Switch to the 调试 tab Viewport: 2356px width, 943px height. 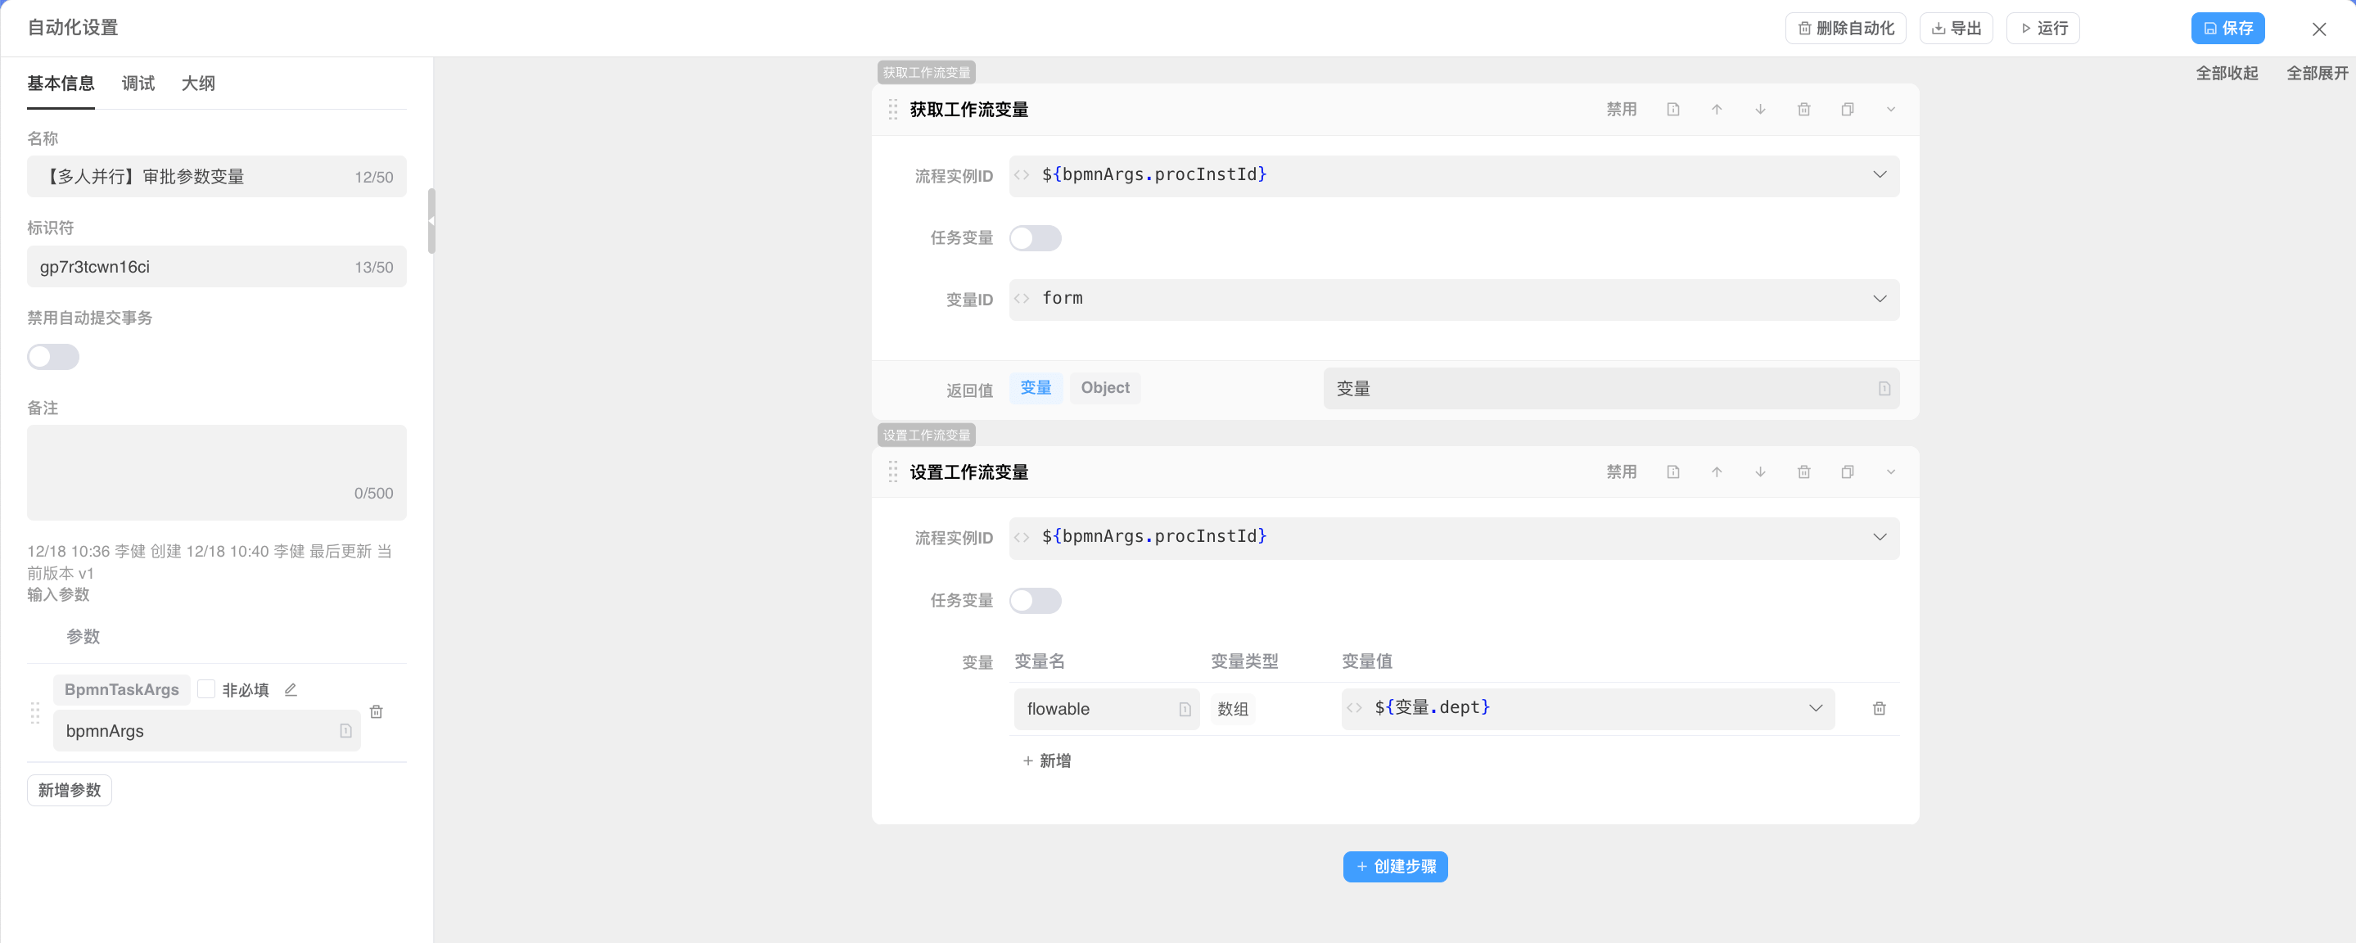tap(138, 83)
